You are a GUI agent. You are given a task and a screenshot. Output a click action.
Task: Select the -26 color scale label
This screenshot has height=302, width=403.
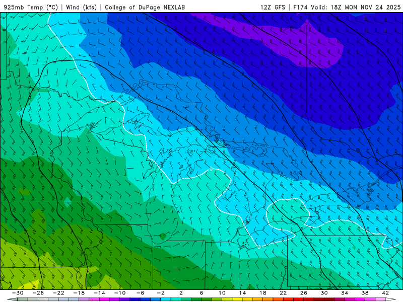tap(38, 293)
